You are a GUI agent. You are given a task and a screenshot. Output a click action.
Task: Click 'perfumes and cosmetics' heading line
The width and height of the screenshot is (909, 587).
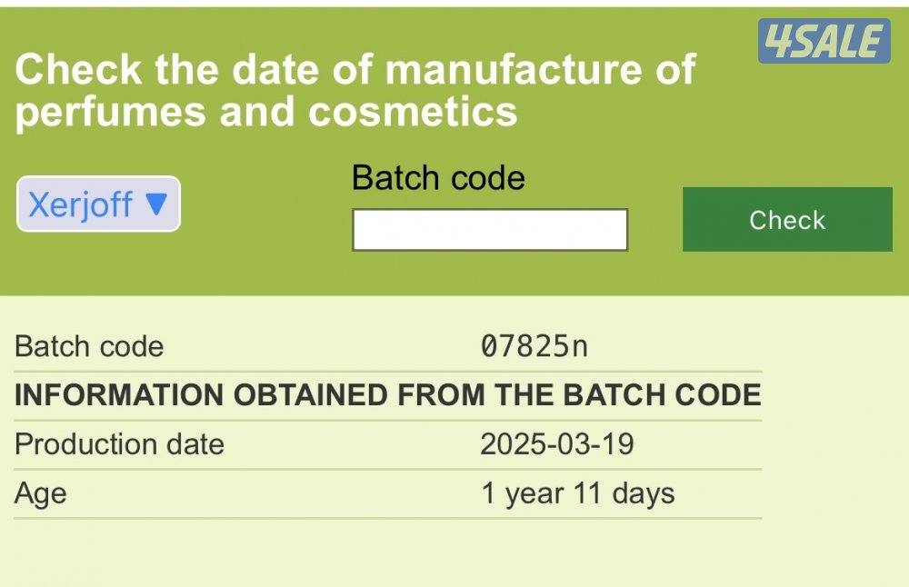266,112
